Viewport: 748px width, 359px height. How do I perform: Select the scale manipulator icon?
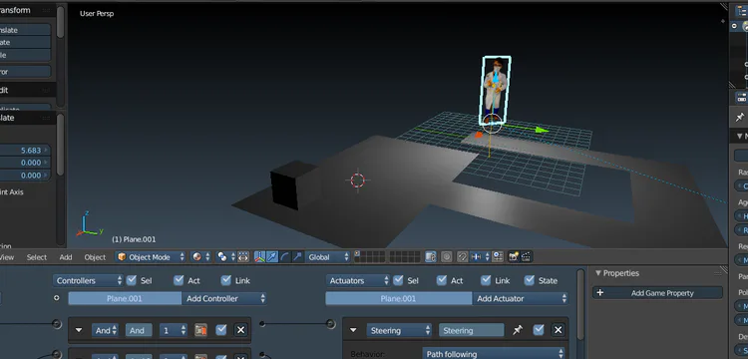297,257
